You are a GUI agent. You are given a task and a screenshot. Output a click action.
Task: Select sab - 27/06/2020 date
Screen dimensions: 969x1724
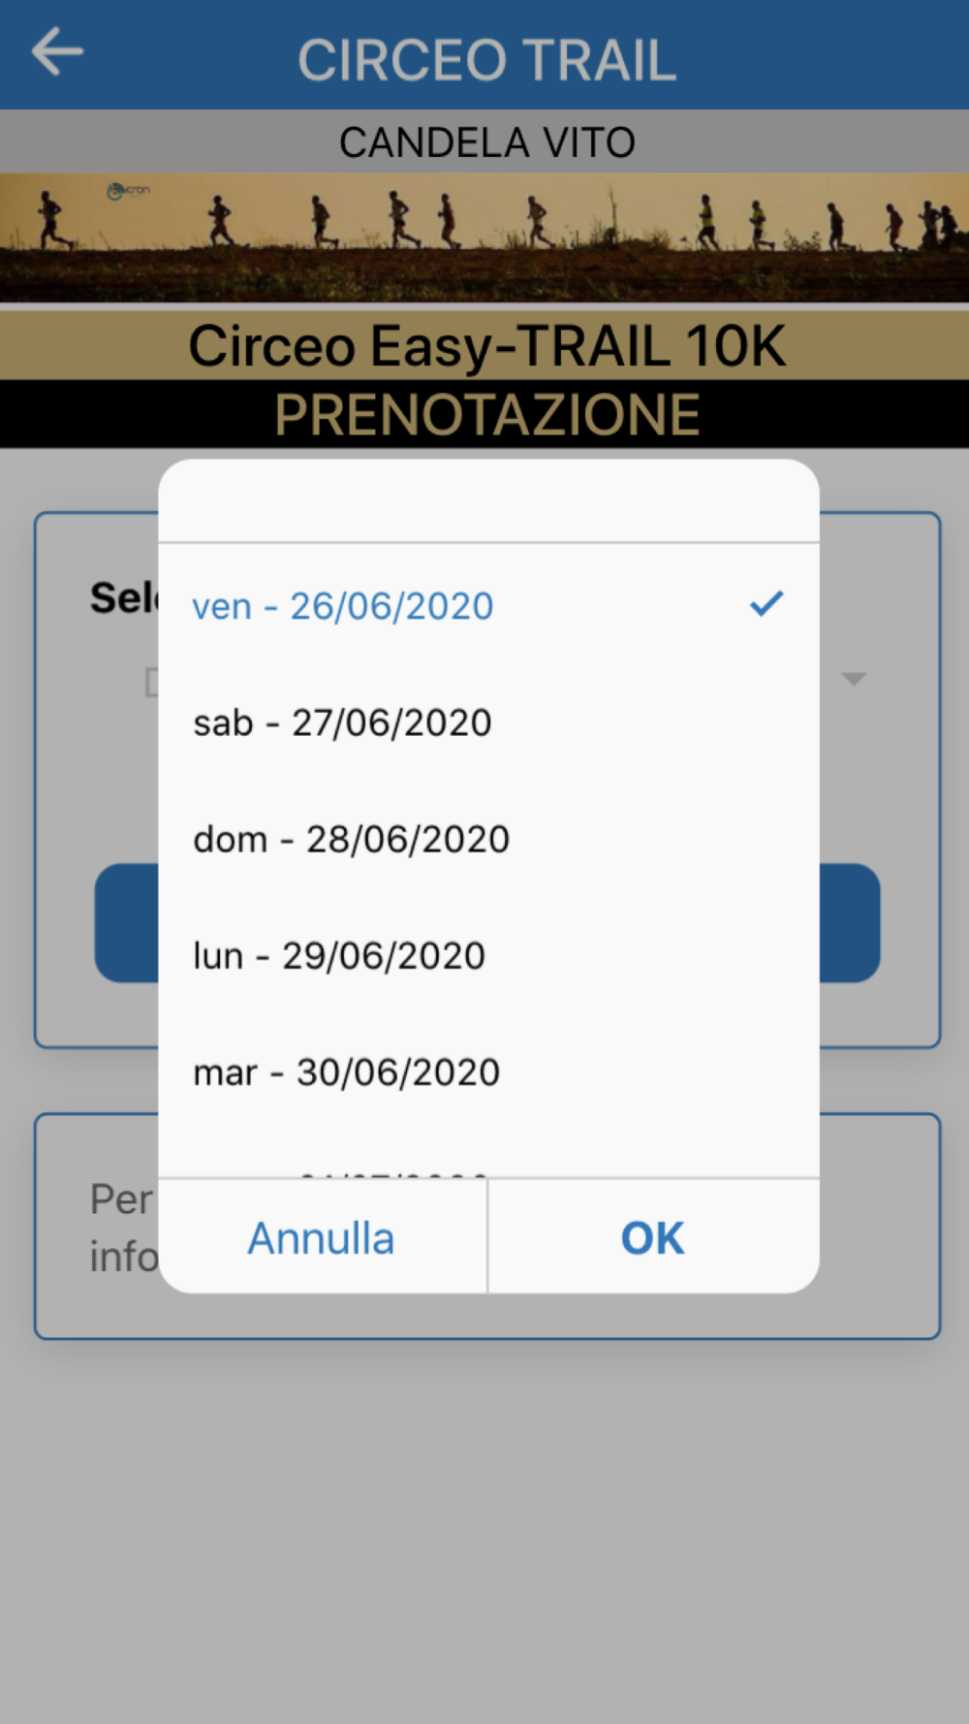point(488,722)
